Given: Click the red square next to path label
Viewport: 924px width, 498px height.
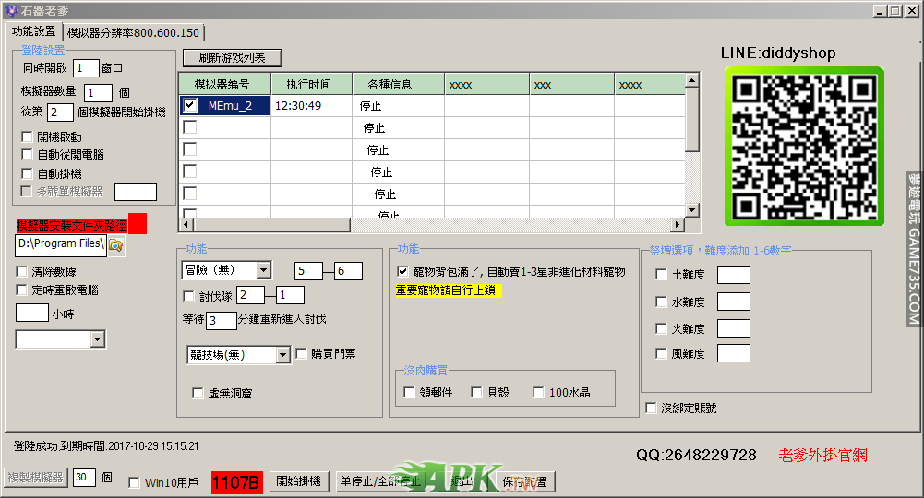Looking at the screenshot, I should pos(138,224).
